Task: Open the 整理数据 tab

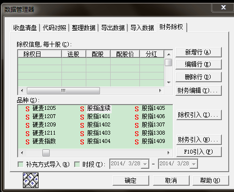Action: pyautogui.click(x=84, y=28)
